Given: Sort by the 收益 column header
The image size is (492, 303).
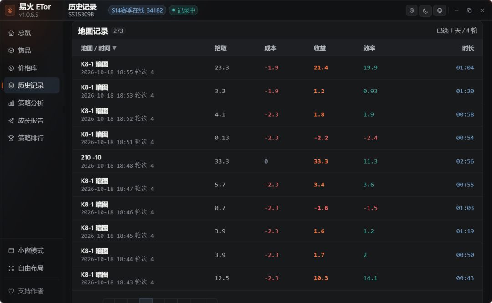Looking at the screenshot, I should [320, 48].
